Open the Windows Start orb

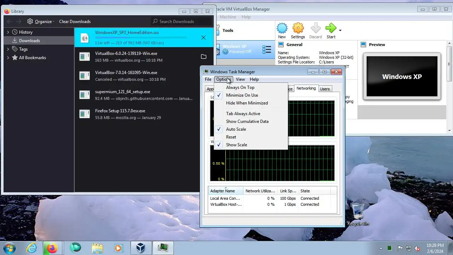coord(10,248)
